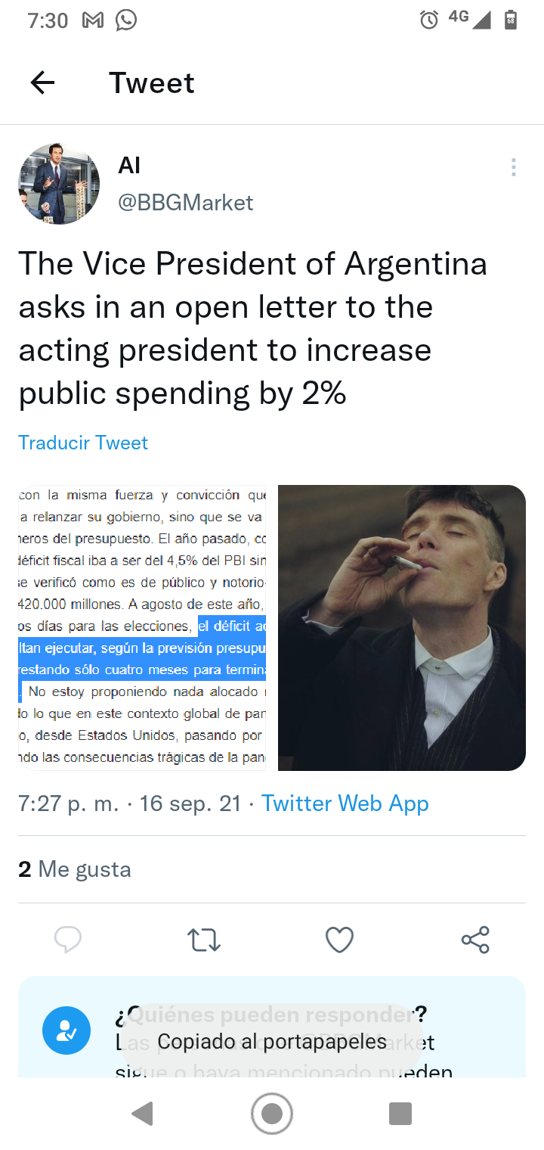
Task: Tap the reply speech bubble icon
Action: (68, 940)
